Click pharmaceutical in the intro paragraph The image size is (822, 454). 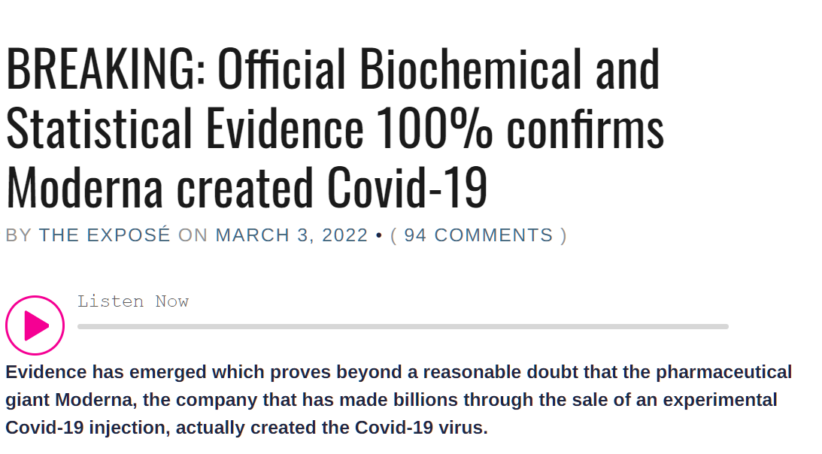pyautogui.click(x=724, y=372)
